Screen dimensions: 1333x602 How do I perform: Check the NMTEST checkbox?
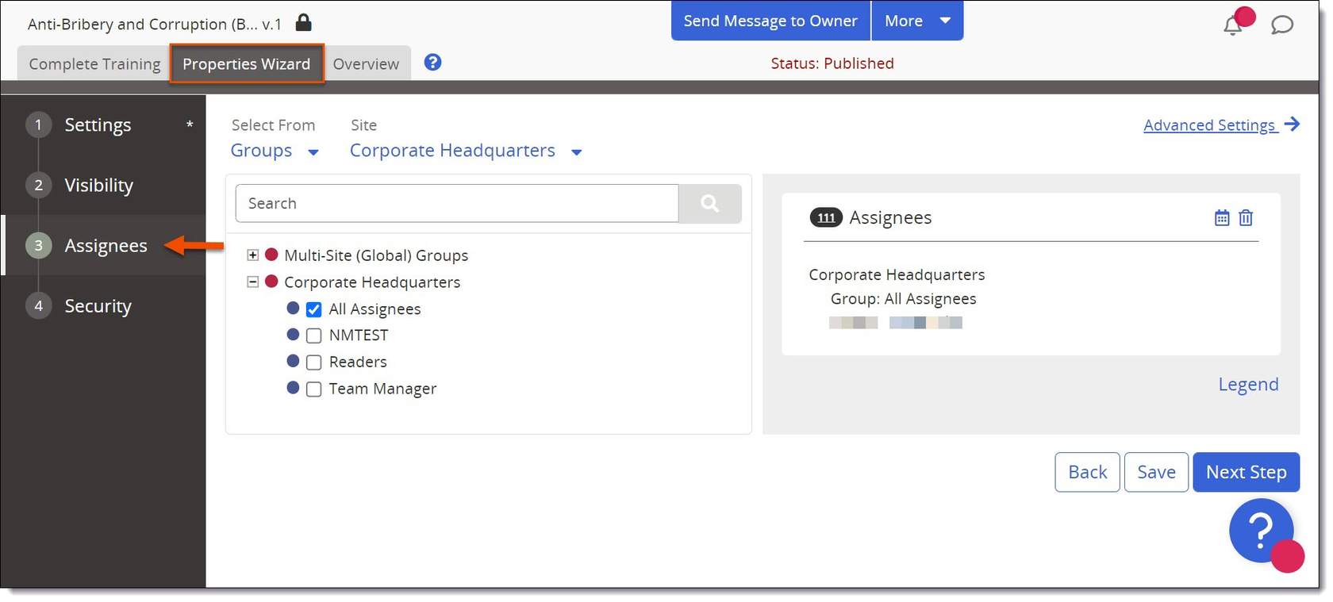(313, 336)
